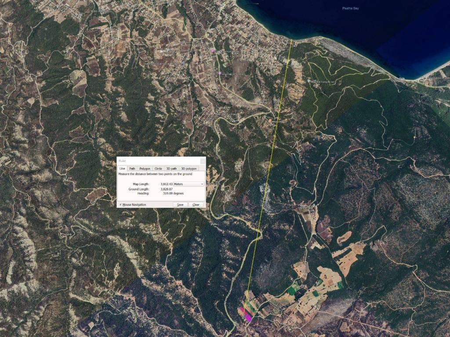
Task: Select the 3D polygon tab
Action: pos(189,168)
